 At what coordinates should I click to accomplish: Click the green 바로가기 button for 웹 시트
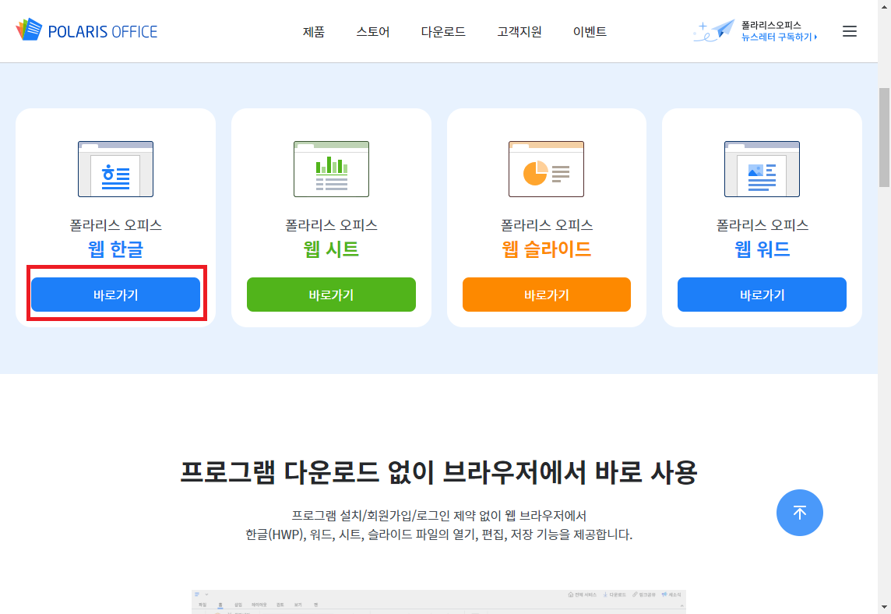tap(331, 295)
